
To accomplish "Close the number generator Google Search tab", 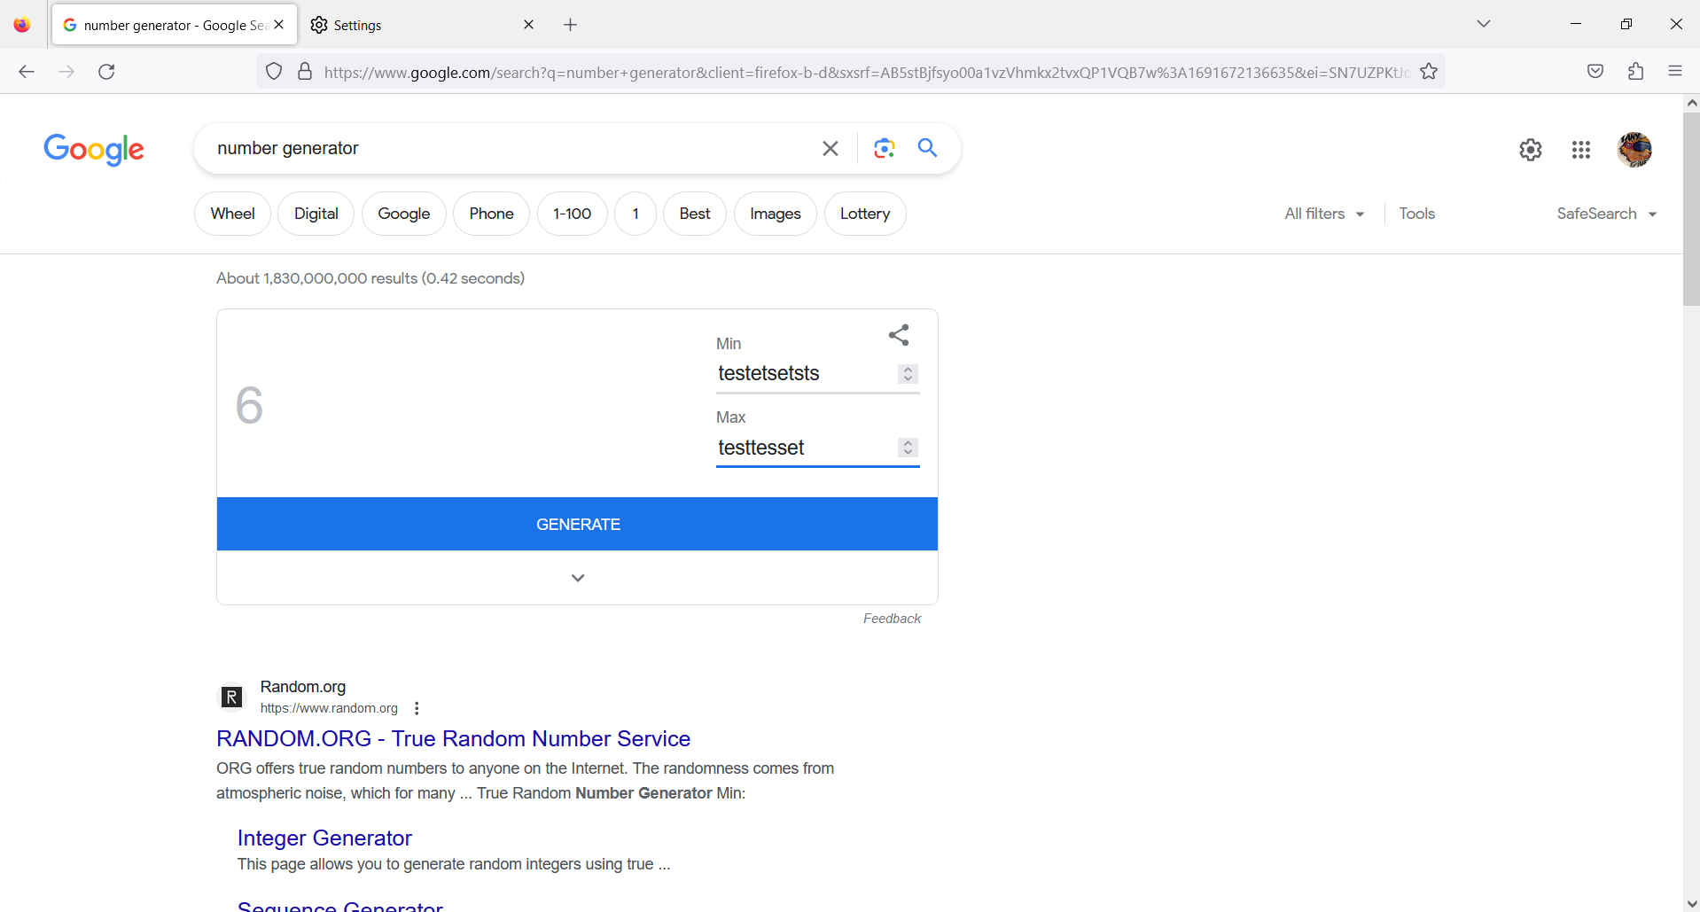I will (x=279, y=25).
